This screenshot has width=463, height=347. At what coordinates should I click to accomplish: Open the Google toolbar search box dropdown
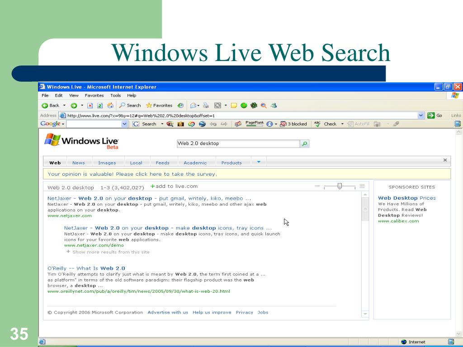coord(125,124)
